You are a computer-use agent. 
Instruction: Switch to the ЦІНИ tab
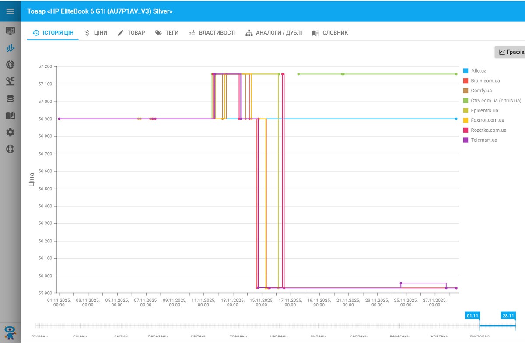[96, 33]
